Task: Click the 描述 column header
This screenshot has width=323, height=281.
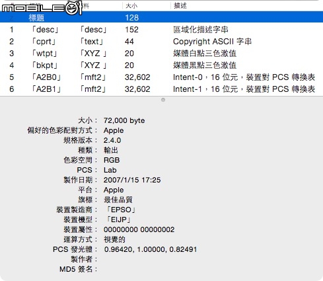Action: coord(180,5)
